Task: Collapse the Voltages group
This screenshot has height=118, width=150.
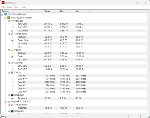Action: (x=9, y=21)
